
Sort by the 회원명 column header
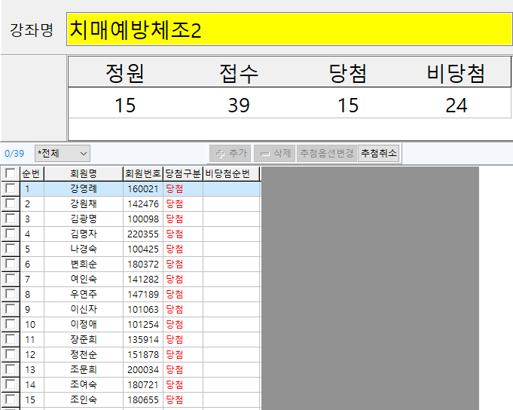click(x=84, y=173)
